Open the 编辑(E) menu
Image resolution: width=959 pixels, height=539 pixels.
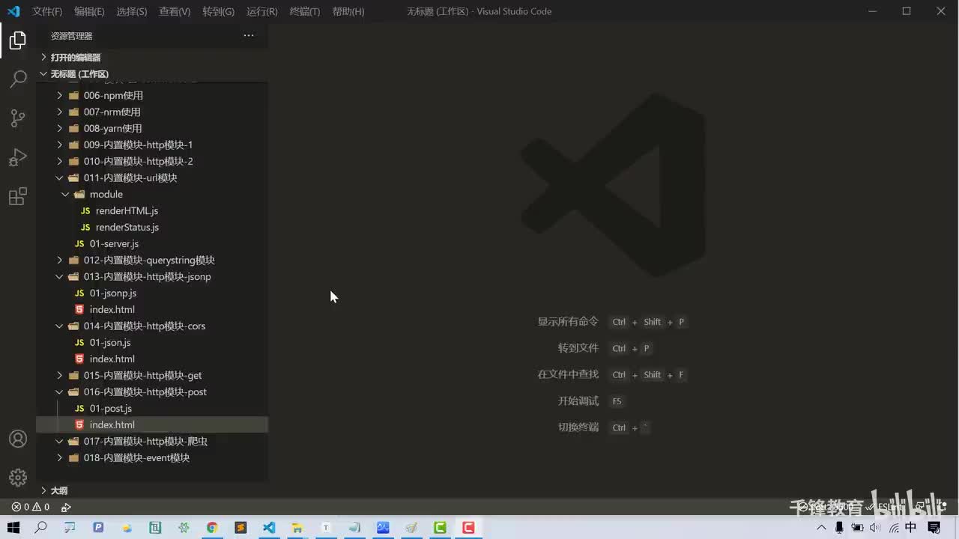click(89, 11)
